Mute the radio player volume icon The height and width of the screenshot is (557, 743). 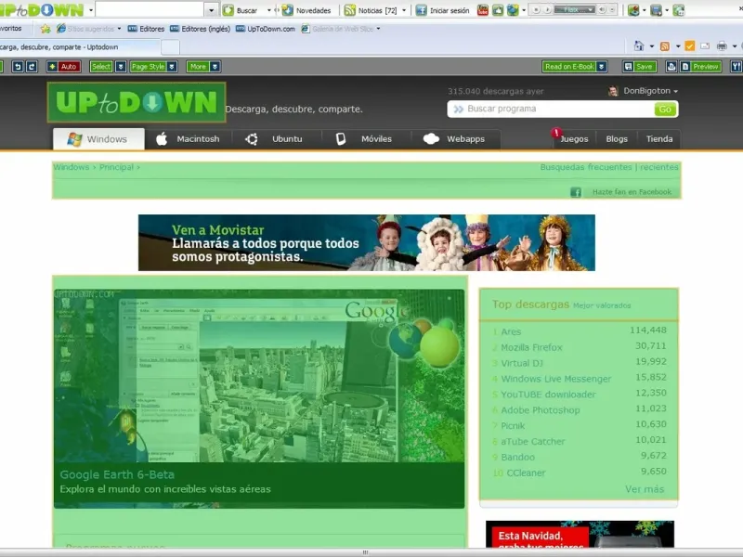602,9
